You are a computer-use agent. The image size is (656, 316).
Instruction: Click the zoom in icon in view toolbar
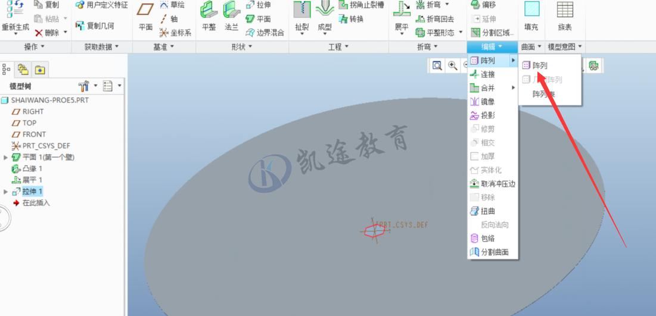point(452,65)
